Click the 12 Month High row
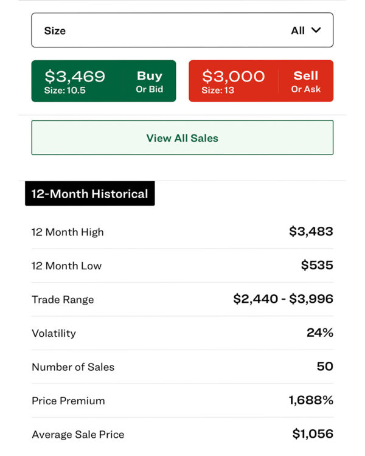 (x=182, y=232)
